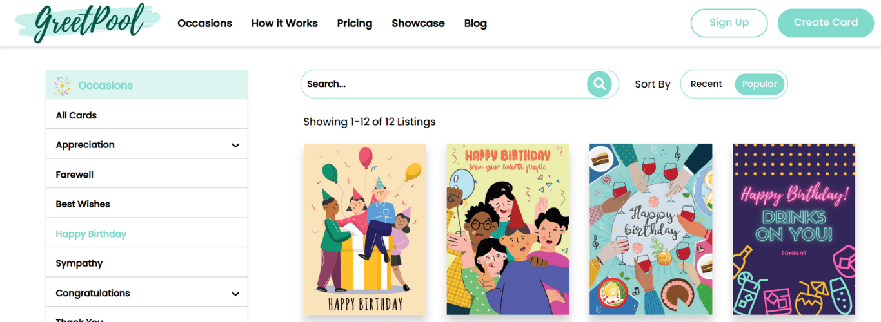Click the GreetPool logo

(88, 23)
